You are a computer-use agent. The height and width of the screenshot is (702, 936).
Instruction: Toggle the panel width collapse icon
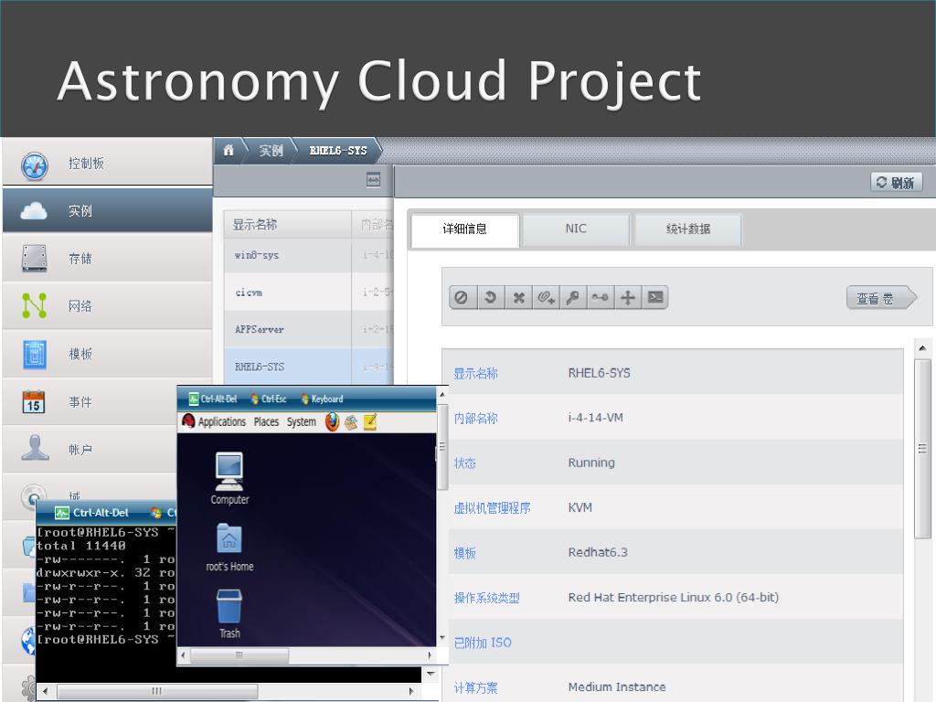tap(373, 180)
